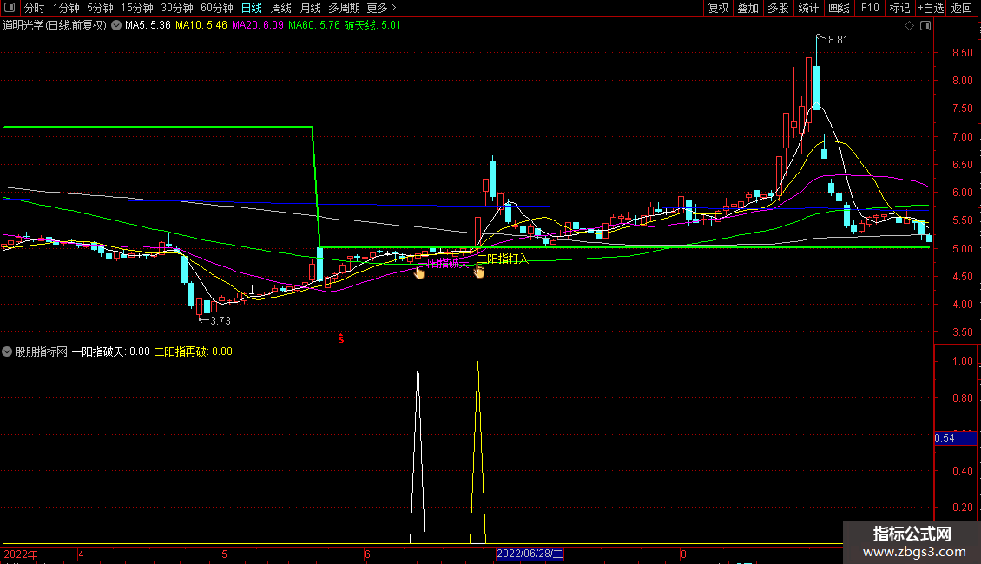Viewport: 981px width, 564px height.
Task: Click the 标记 mark button
Action: click(899, 8)
